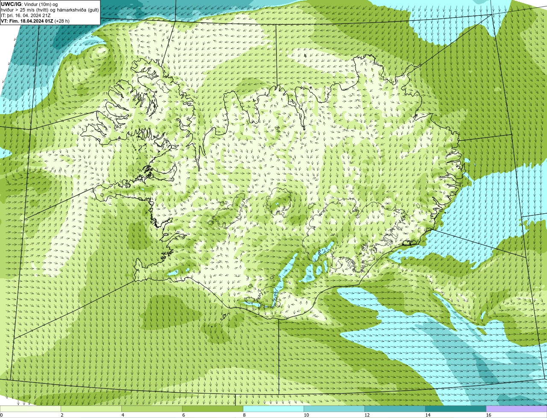The width and height of the screenshot is (547, 418).
Task: Click the "12" legend scale label
Action: [x=367, y=415]
